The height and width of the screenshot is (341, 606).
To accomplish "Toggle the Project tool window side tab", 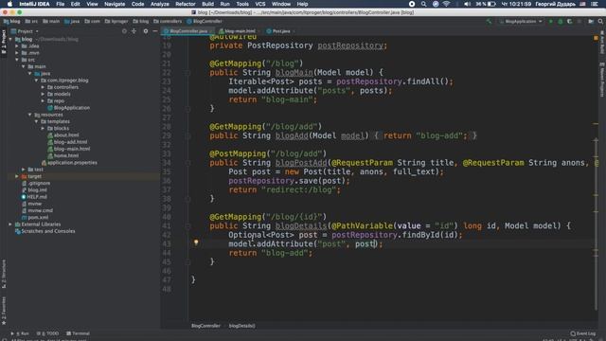I will (4, 43).
